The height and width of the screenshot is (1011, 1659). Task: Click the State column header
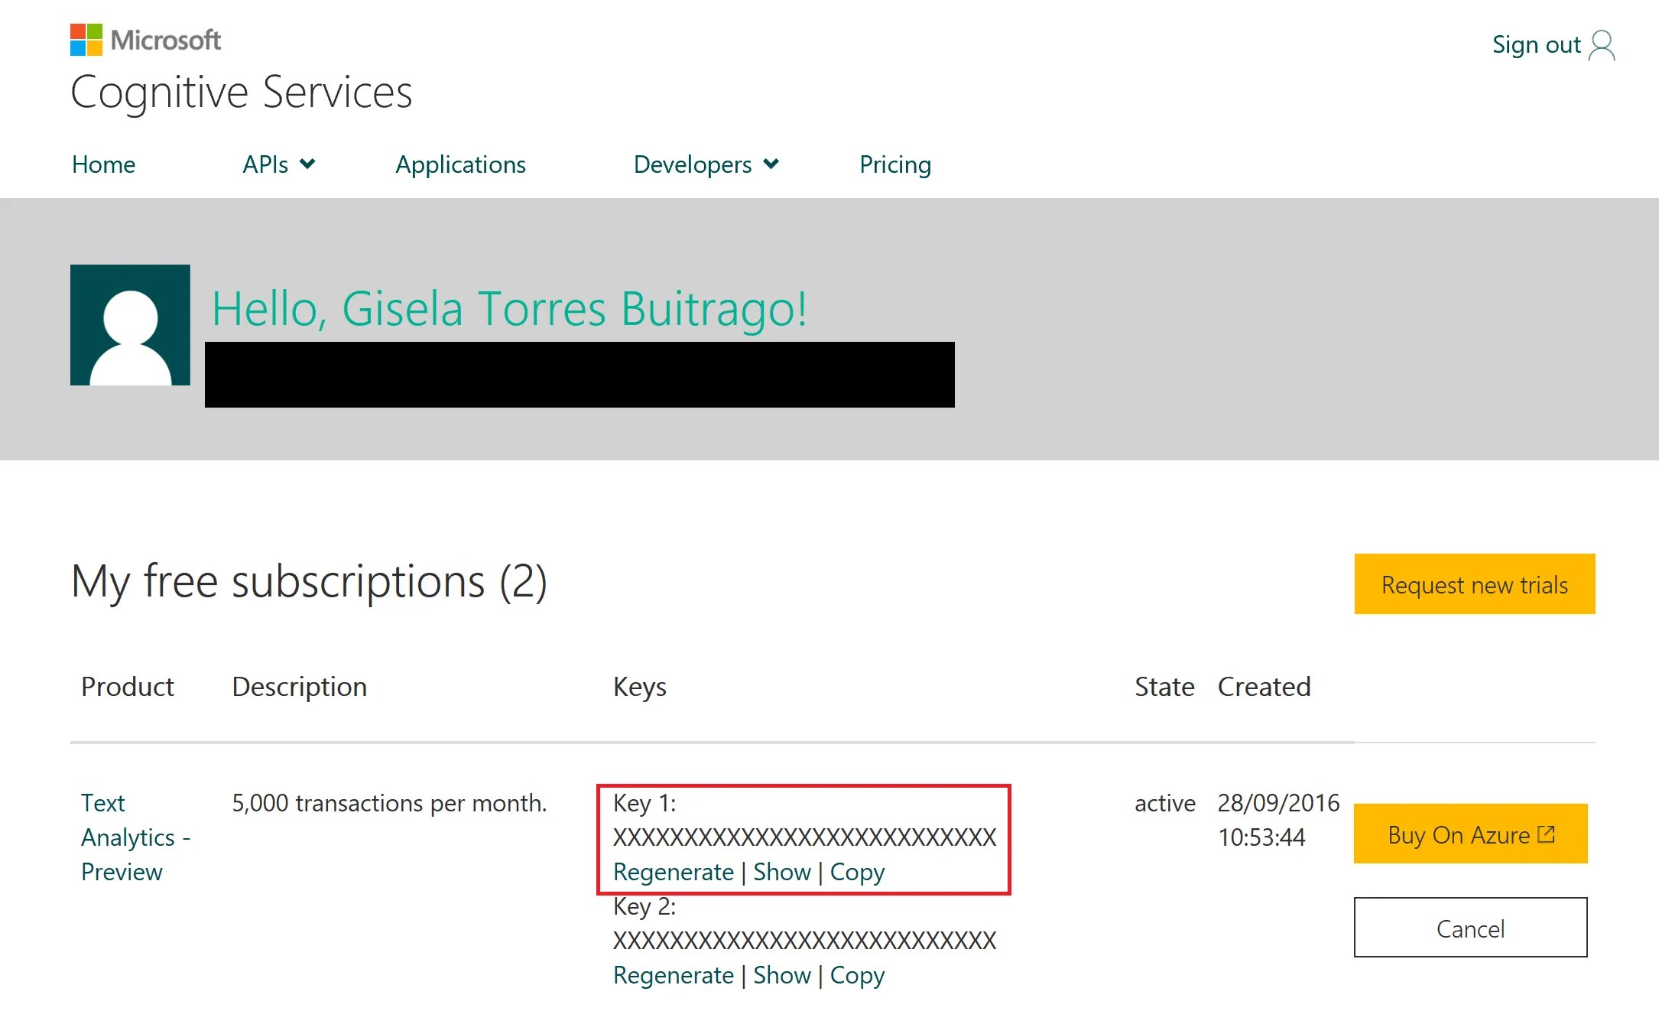1164,687
